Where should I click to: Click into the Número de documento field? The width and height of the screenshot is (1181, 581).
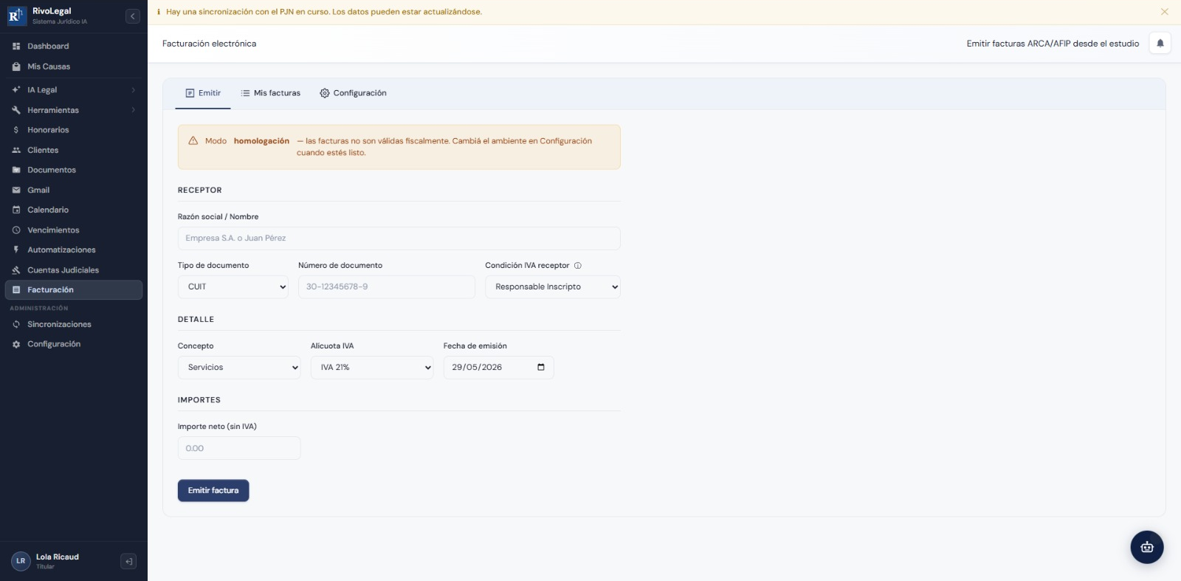pos(387,287)
